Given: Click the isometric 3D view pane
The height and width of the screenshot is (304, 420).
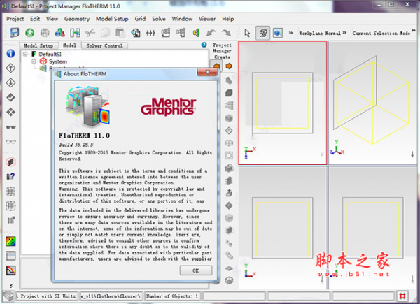Looking at the screenshot, I should click(x=372, y=103).
